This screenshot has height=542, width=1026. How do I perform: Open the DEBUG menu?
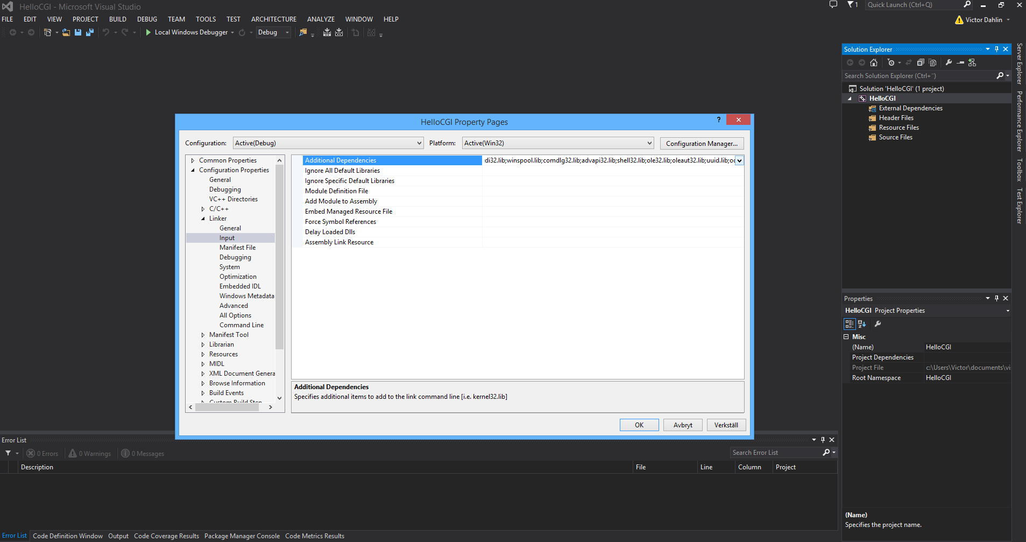click(147, 19)
